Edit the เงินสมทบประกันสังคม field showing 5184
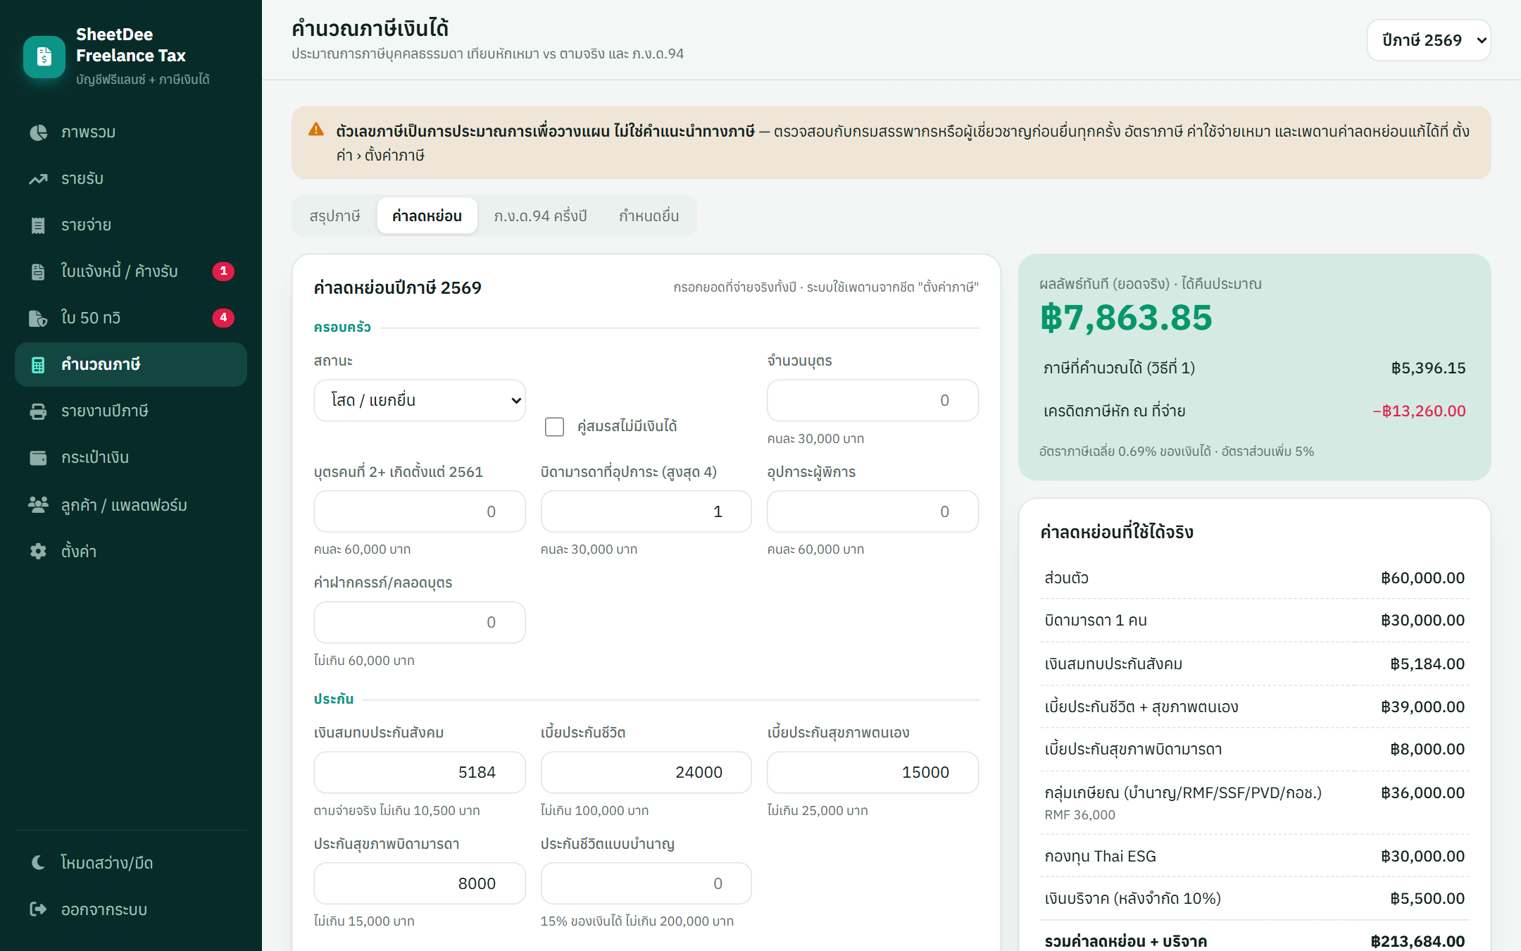Viewport: 1521px width, 951px height. pos(420,772)
